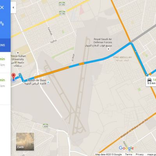Click the orange traffic segment near Al Biqa
The width and height of the screenshot is (156, 156).
click(x=82, y=64)
